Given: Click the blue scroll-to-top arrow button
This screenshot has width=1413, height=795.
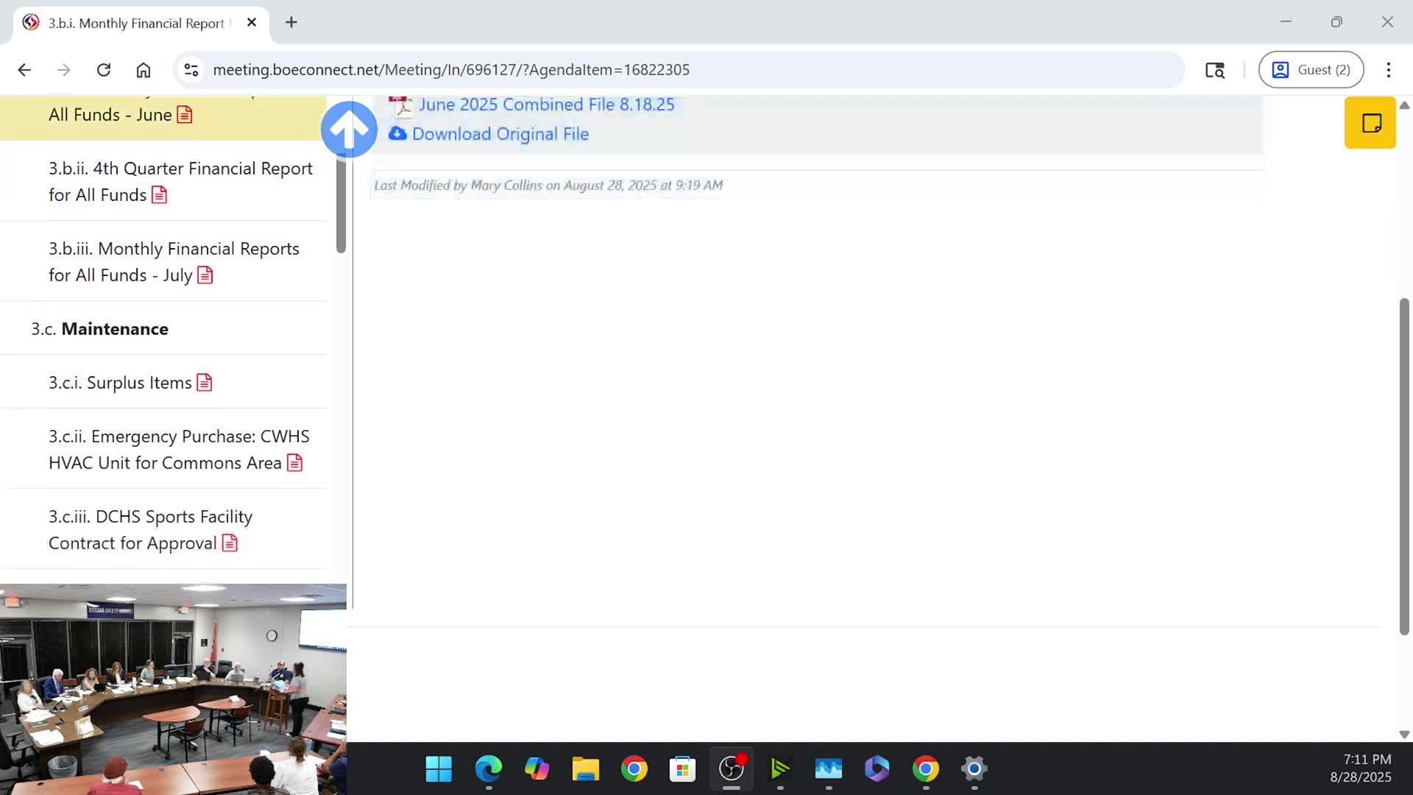Looking at the screenshot, I should coord(349,130).
